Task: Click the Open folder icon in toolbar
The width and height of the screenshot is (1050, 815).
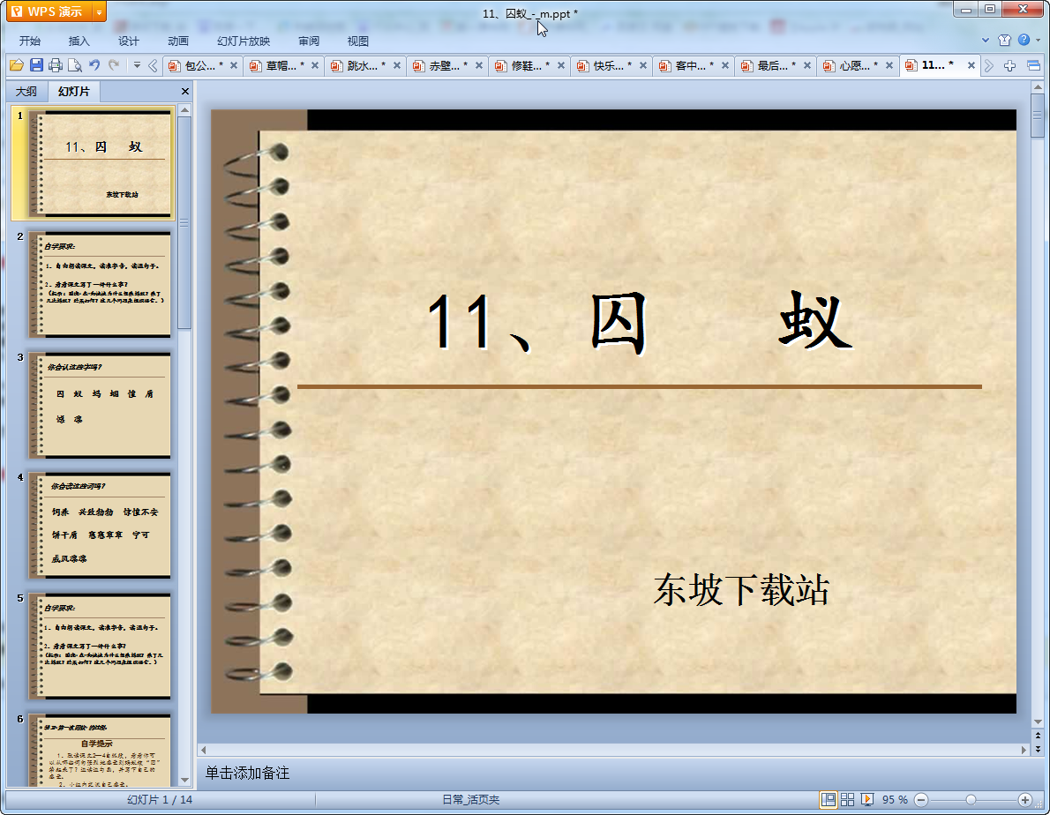Action: point(16,65)
